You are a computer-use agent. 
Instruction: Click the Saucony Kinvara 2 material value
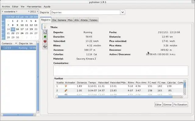click(x=86, y=59)
